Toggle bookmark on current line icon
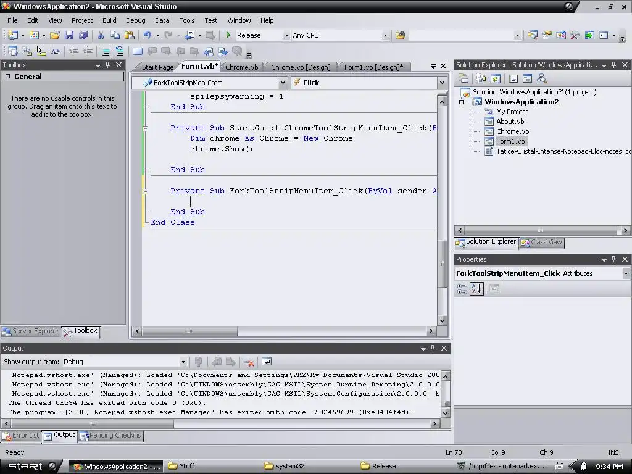Image resolution: width=632 pixels, height=474 pixels. coord(138,51)
